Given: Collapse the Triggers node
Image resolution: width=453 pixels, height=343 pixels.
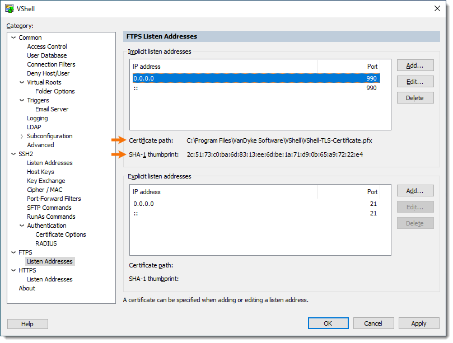Looking at the screenshot, I should pyautogui.click(x=22, y=101).
